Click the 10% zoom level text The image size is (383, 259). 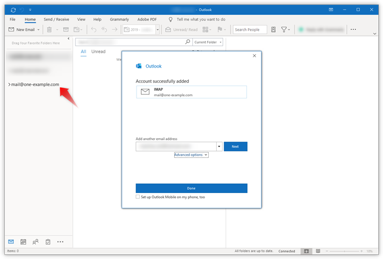tap(369, 251)
